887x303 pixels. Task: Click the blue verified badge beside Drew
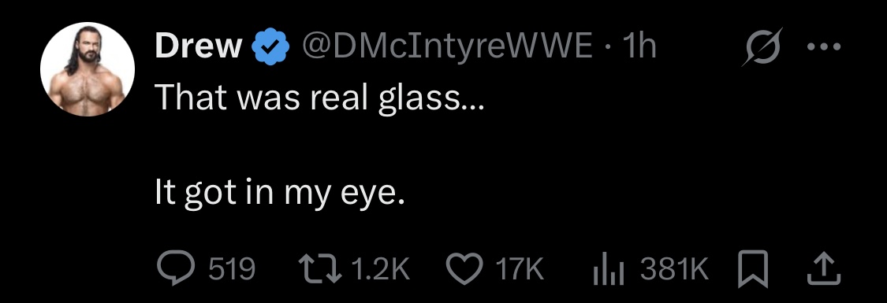(270, 47)
